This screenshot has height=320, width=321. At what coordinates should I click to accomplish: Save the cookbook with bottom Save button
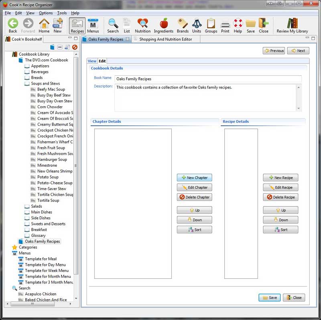pos(269,298)
